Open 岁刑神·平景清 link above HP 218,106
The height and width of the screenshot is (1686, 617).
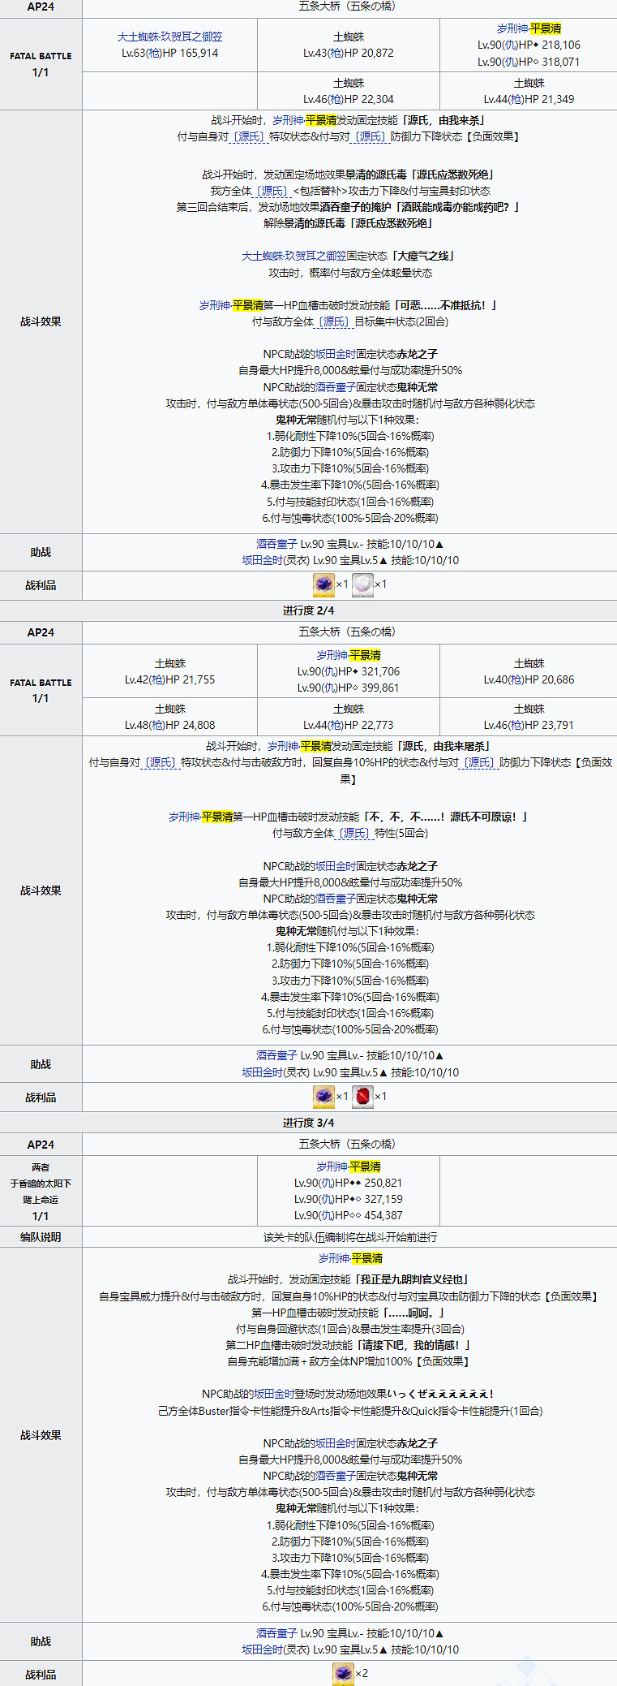(x=529, y=28)
